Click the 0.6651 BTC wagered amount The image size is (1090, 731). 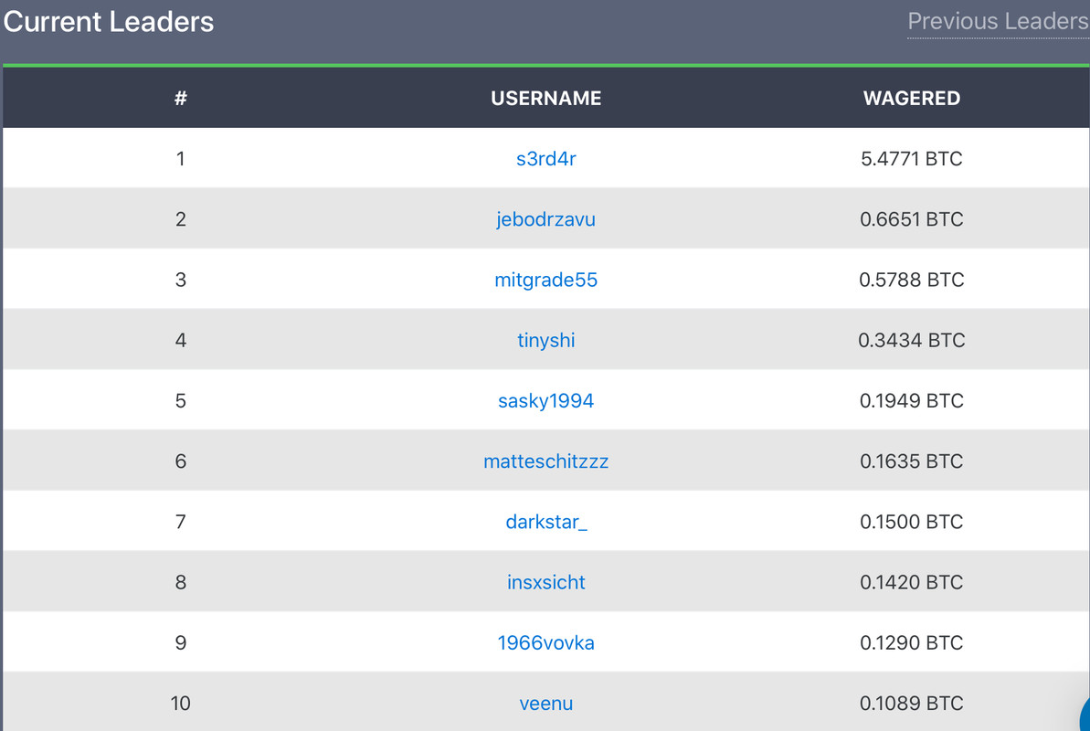click(912, 219)
